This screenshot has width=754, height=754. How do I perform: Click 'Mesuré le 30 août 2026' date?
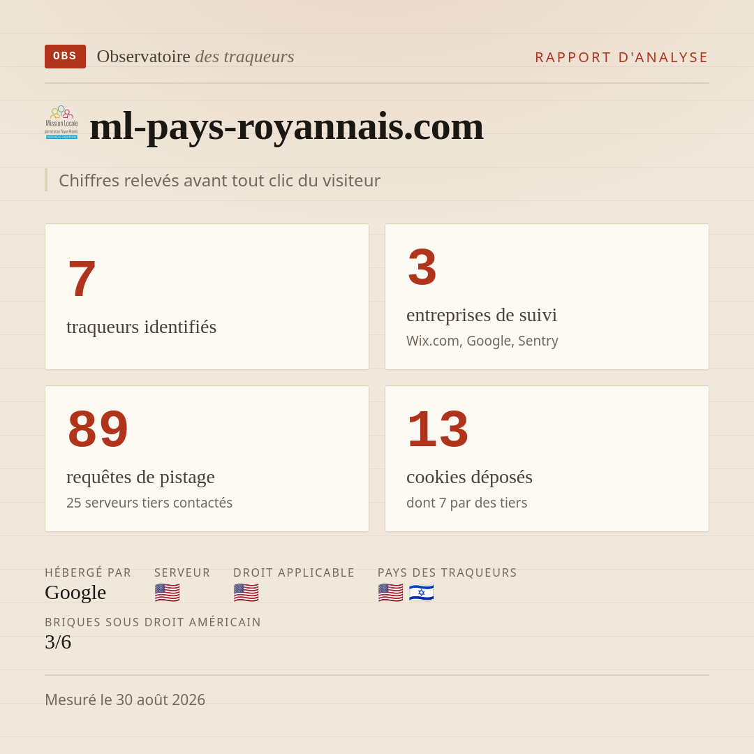[125, 700]
